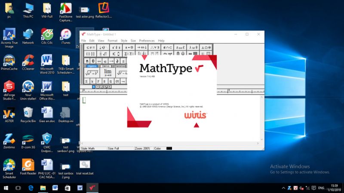Select the third tab stop type button
The image size is (344, 193).
(102, 87)
